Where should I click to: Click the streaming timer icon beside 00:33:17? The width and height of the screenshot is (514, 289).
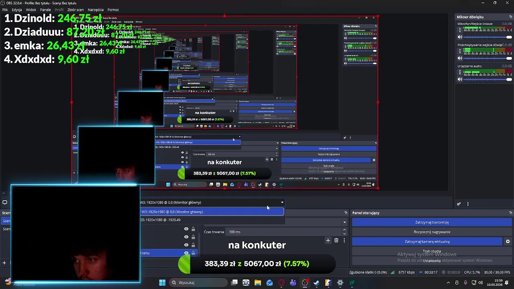tap(421, 272)
